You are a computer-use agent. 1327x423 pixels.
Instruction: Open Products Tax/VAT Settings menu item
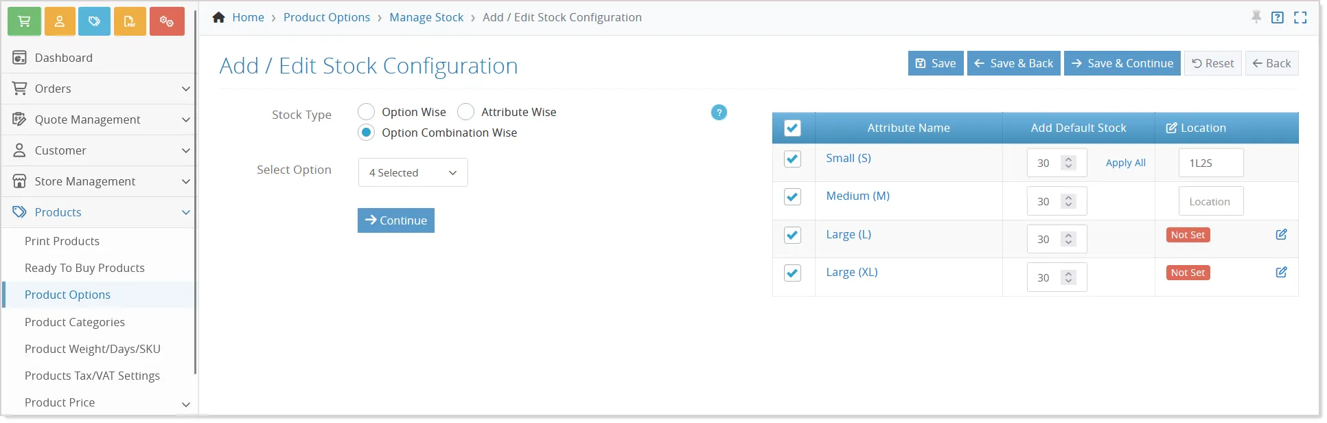pos(92,376)
